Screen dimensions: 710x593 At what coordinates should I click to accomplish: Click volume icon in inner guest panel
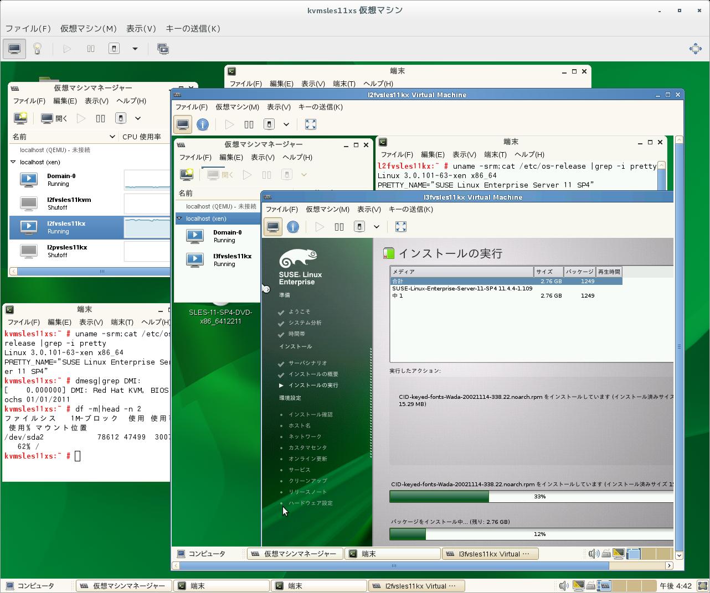point(593,554)
